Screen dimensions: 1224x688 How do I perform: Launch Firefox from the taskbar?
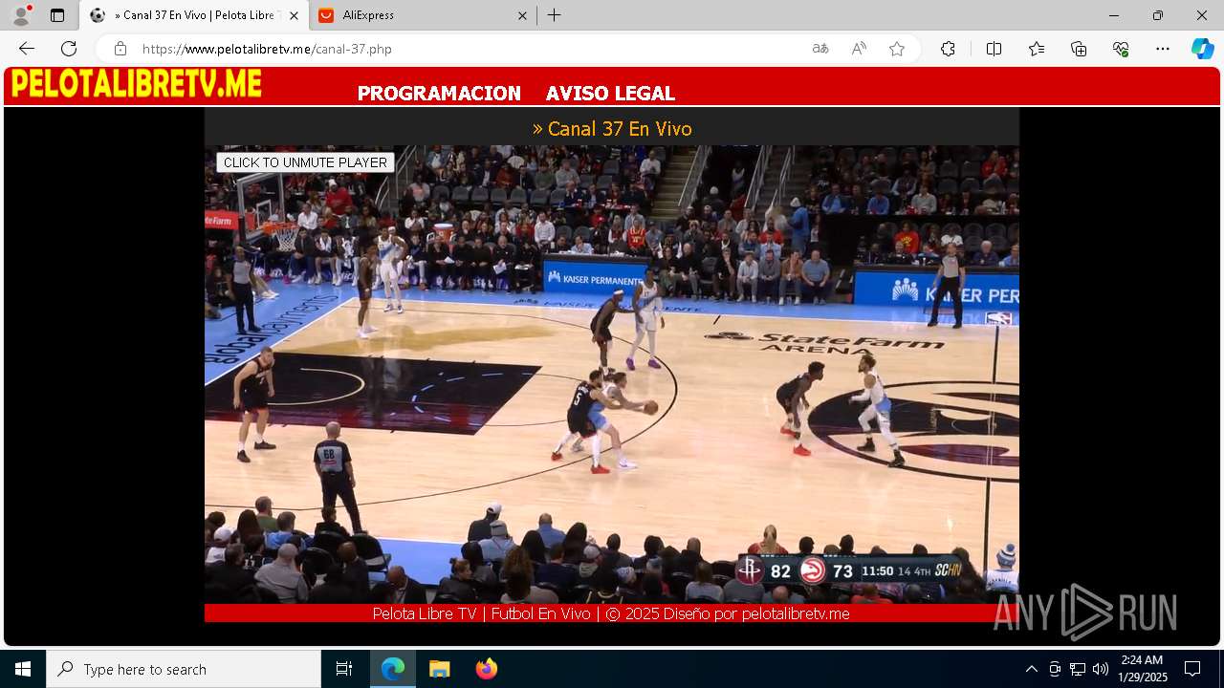click(486, 669)
